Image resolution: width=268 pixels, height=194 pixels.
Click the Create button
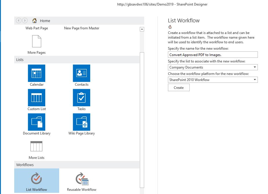pos(179,87)
